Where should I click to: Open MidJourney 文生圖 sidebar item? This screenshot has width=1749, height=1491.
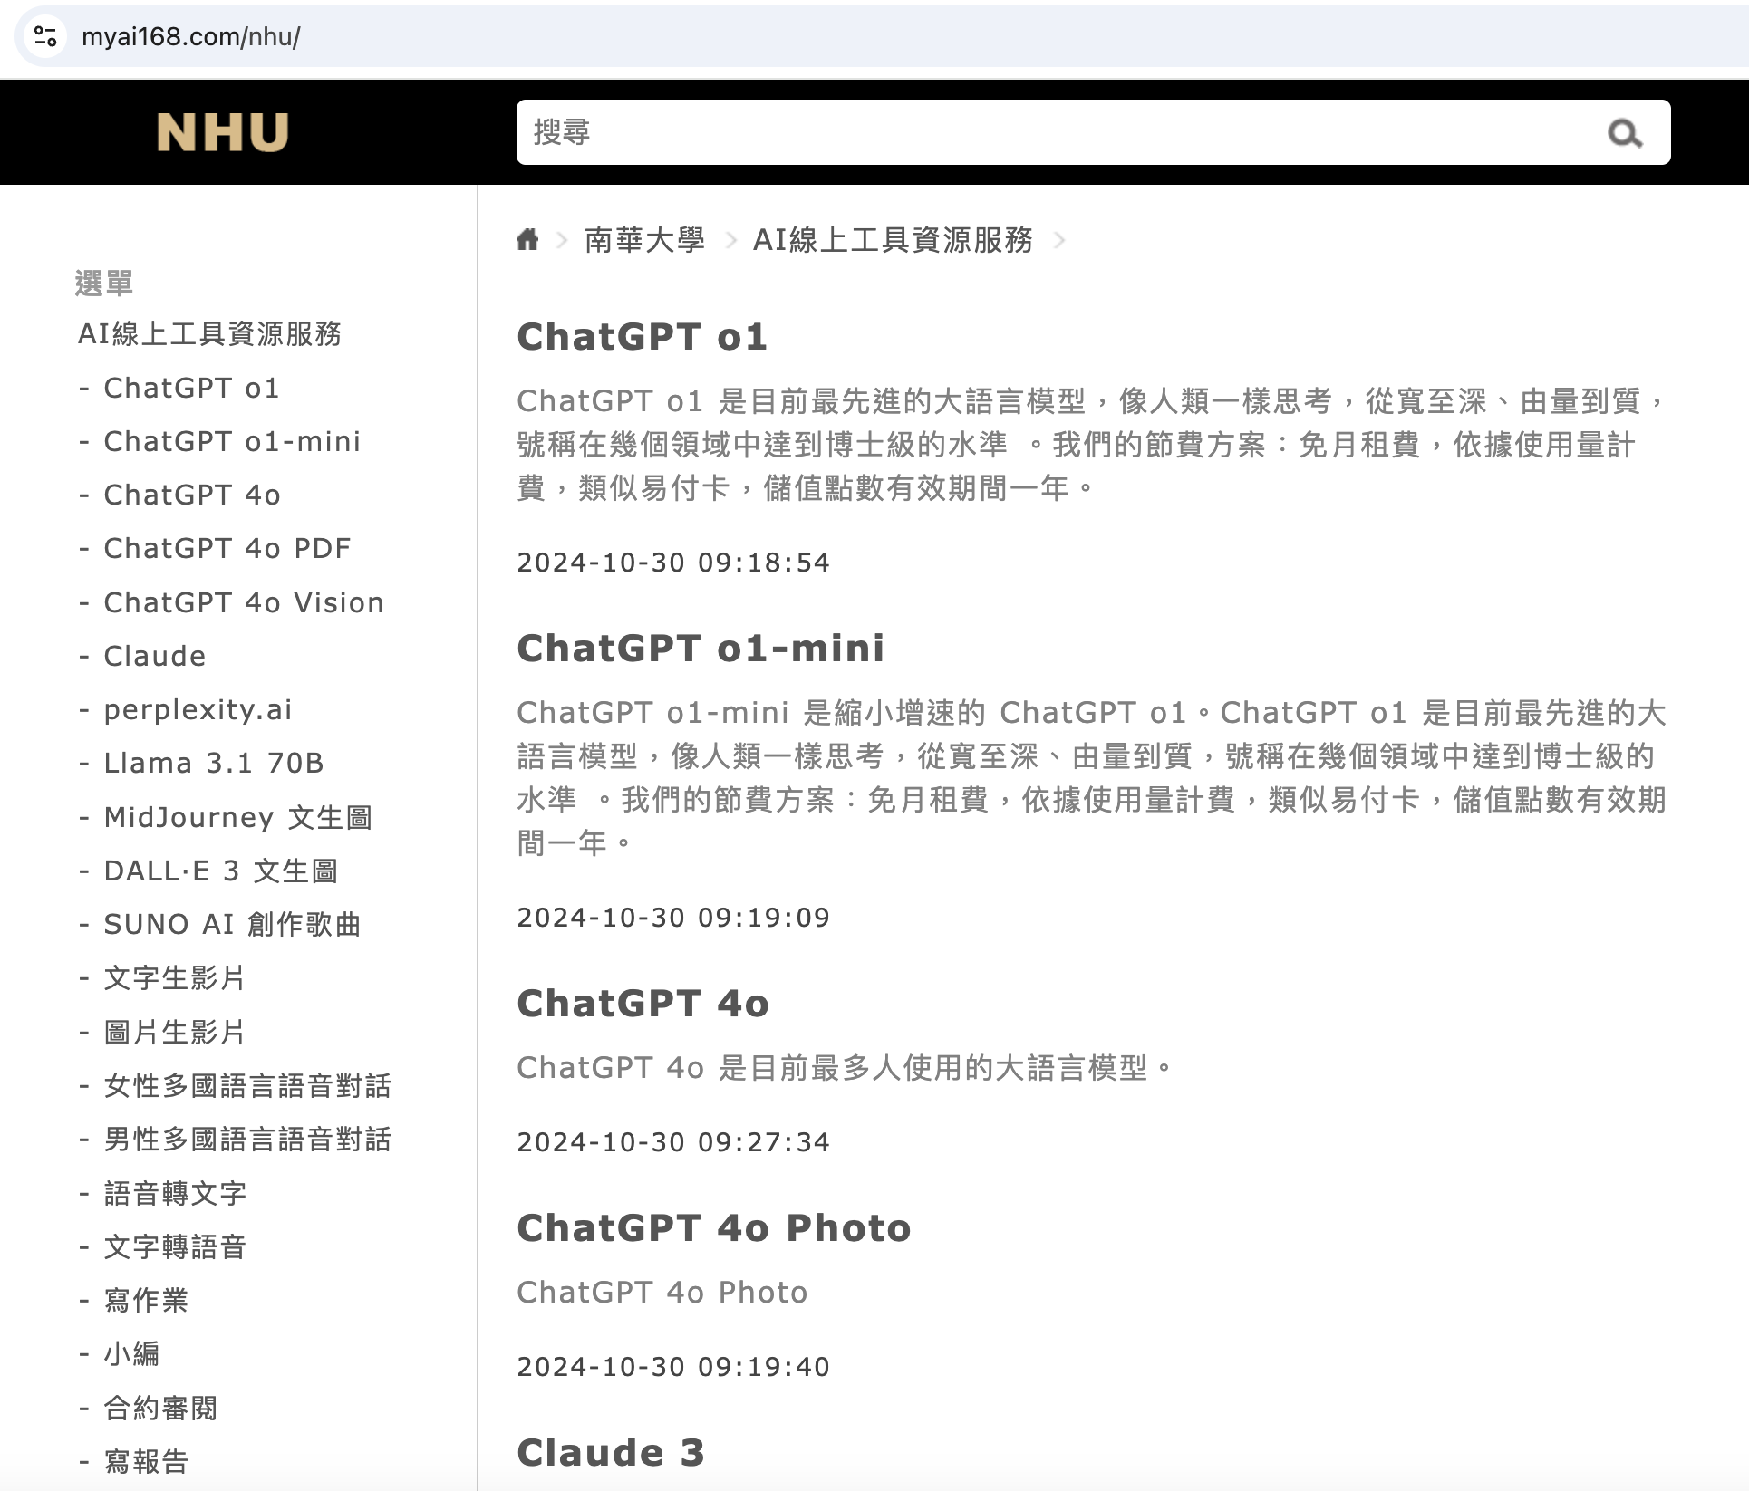click(x=238, y=817)
